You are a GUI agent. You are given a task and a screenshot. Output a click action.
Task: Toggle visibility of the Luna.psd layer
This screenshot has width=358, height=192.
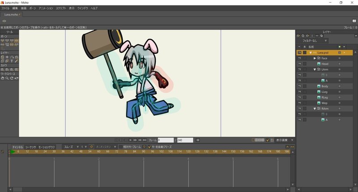tap(299, 52)
